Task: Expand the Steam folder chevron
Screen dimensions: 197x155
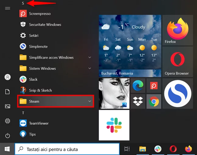Action: point(90,101)
